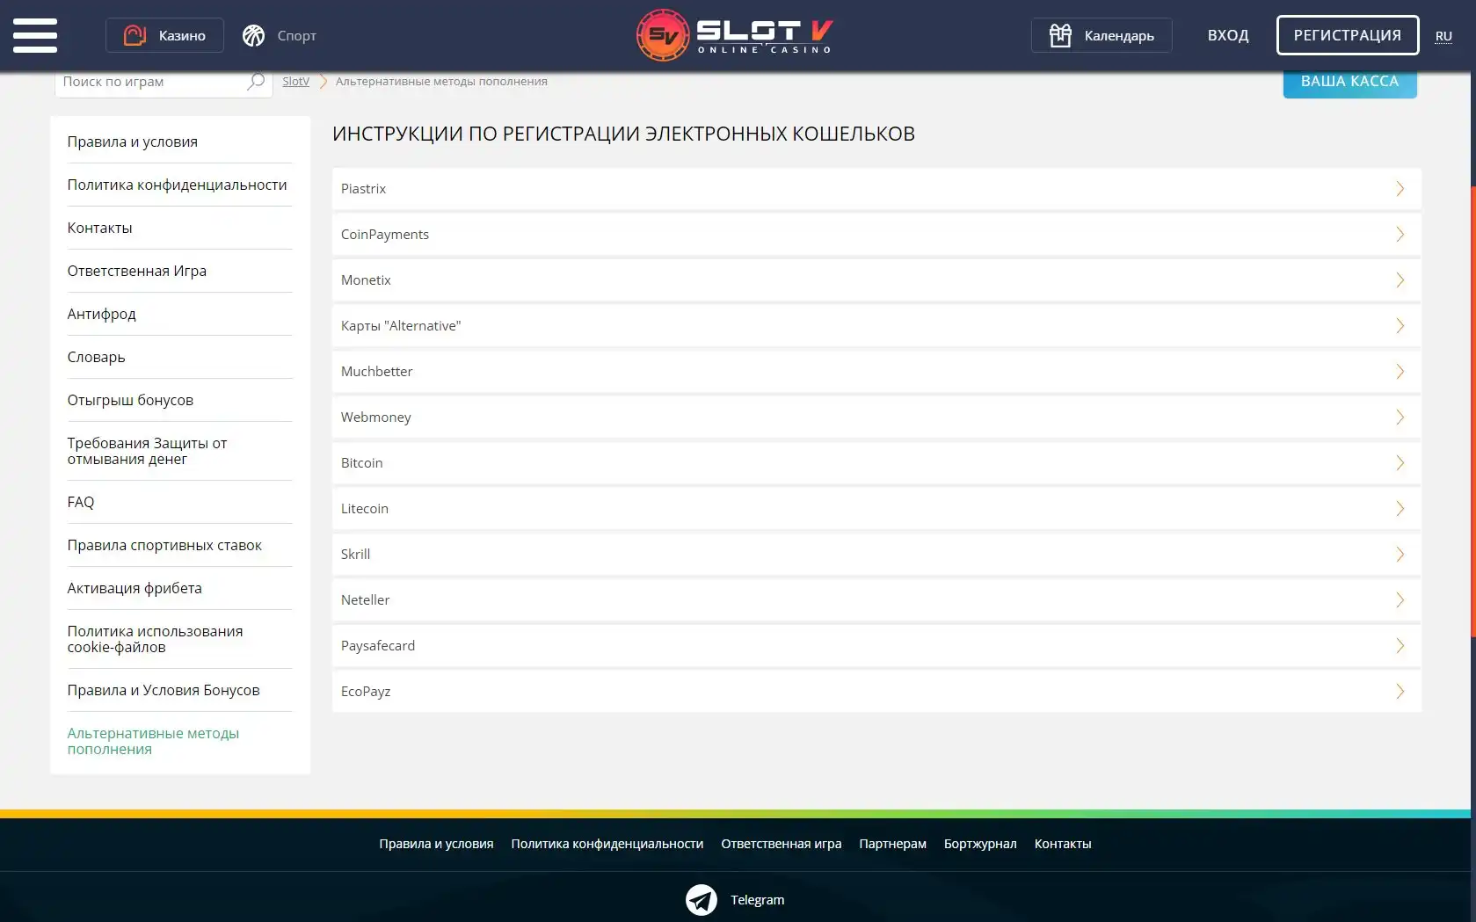
Task: Select FAQ in the sidebar menu
Action: coord(81,502)
